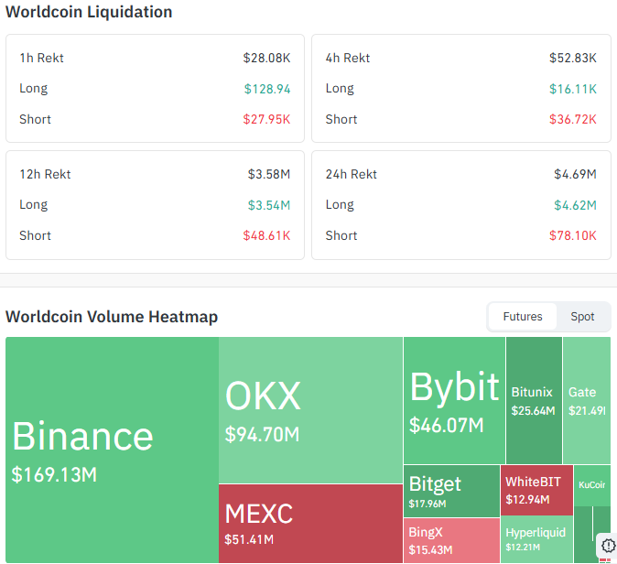Click the 24h Long value $4.62M
The width and height of the screenshot is (617, 564).
(x=575, y=205)
